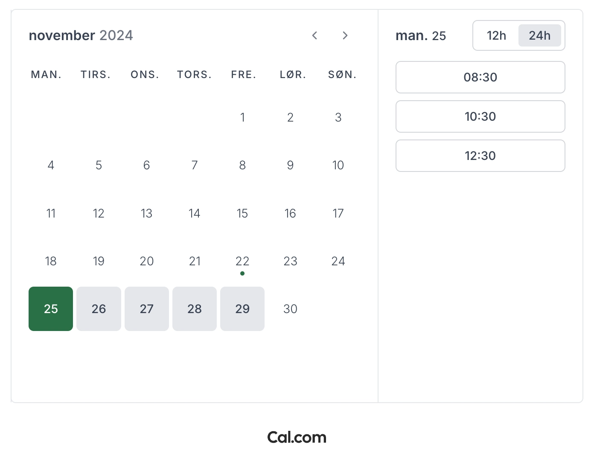The width and height of the screenshot is (594, 453).
Task: Choose November 27 date
Action: click(146, 309)
